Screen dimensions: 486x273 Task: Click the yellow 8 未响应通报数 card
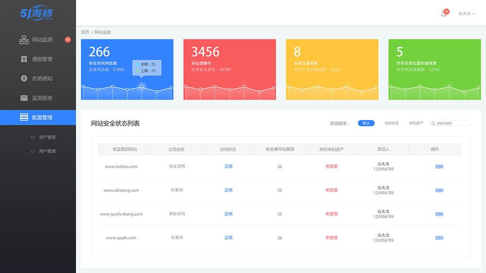(332, 69)
